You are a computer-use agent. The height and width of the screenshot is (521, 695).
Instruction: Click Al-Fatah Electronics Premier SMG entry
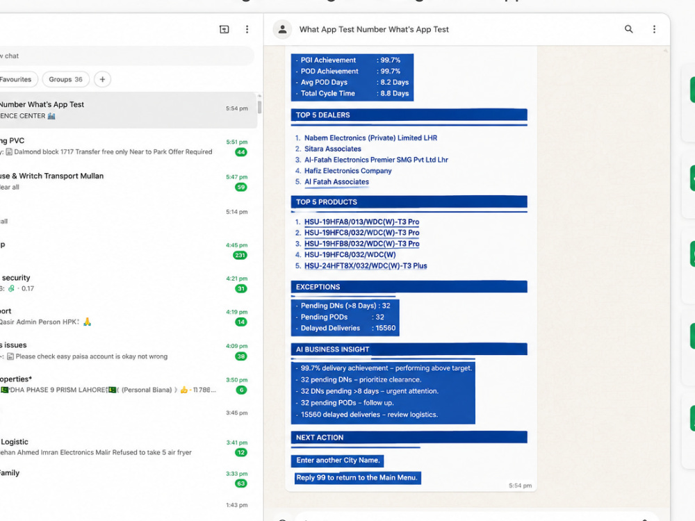(x=376, y=160)
